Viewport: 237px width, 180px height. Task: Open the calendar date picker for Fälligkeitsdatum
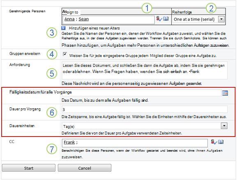(225, 93)
